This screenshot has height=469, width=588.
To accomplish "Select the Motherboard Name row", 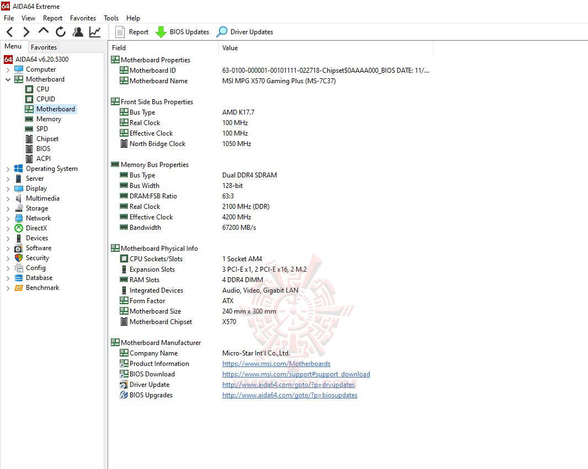I will click(x=270, y=81).
